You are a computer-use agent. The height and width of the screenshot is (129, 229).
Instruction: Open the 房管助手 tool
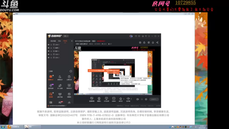tap(60, 78)
